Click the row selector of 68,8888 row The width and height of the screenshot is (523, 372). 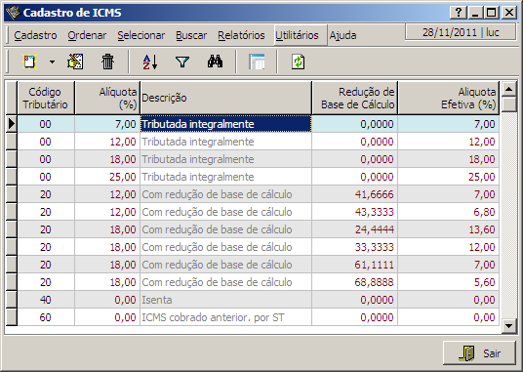[x=11, y=282]
